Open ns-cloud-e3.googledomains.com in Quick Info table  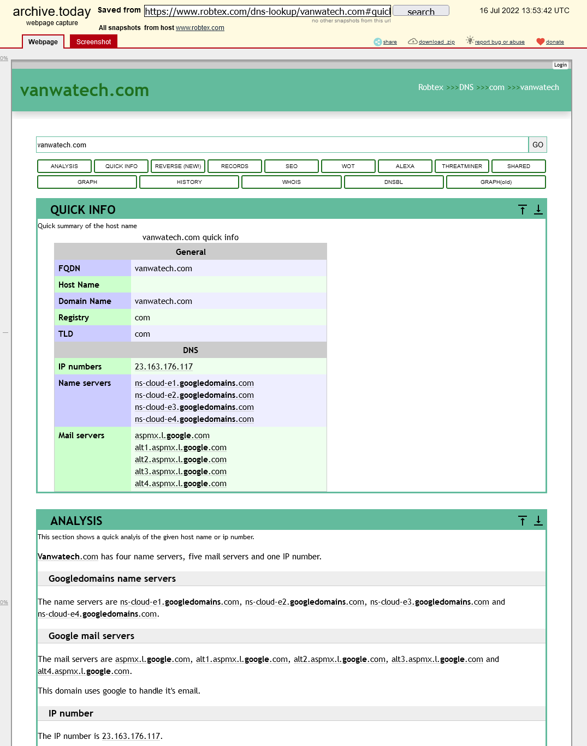point(194,407)
